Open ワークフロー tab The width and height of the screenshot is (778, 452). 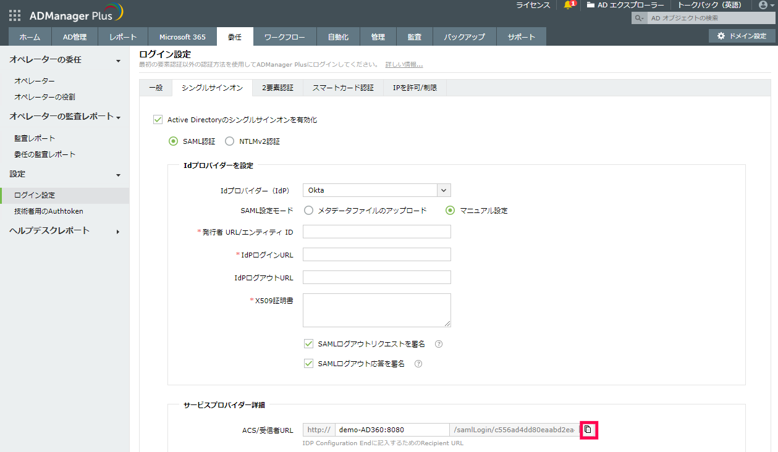[285, 37]
